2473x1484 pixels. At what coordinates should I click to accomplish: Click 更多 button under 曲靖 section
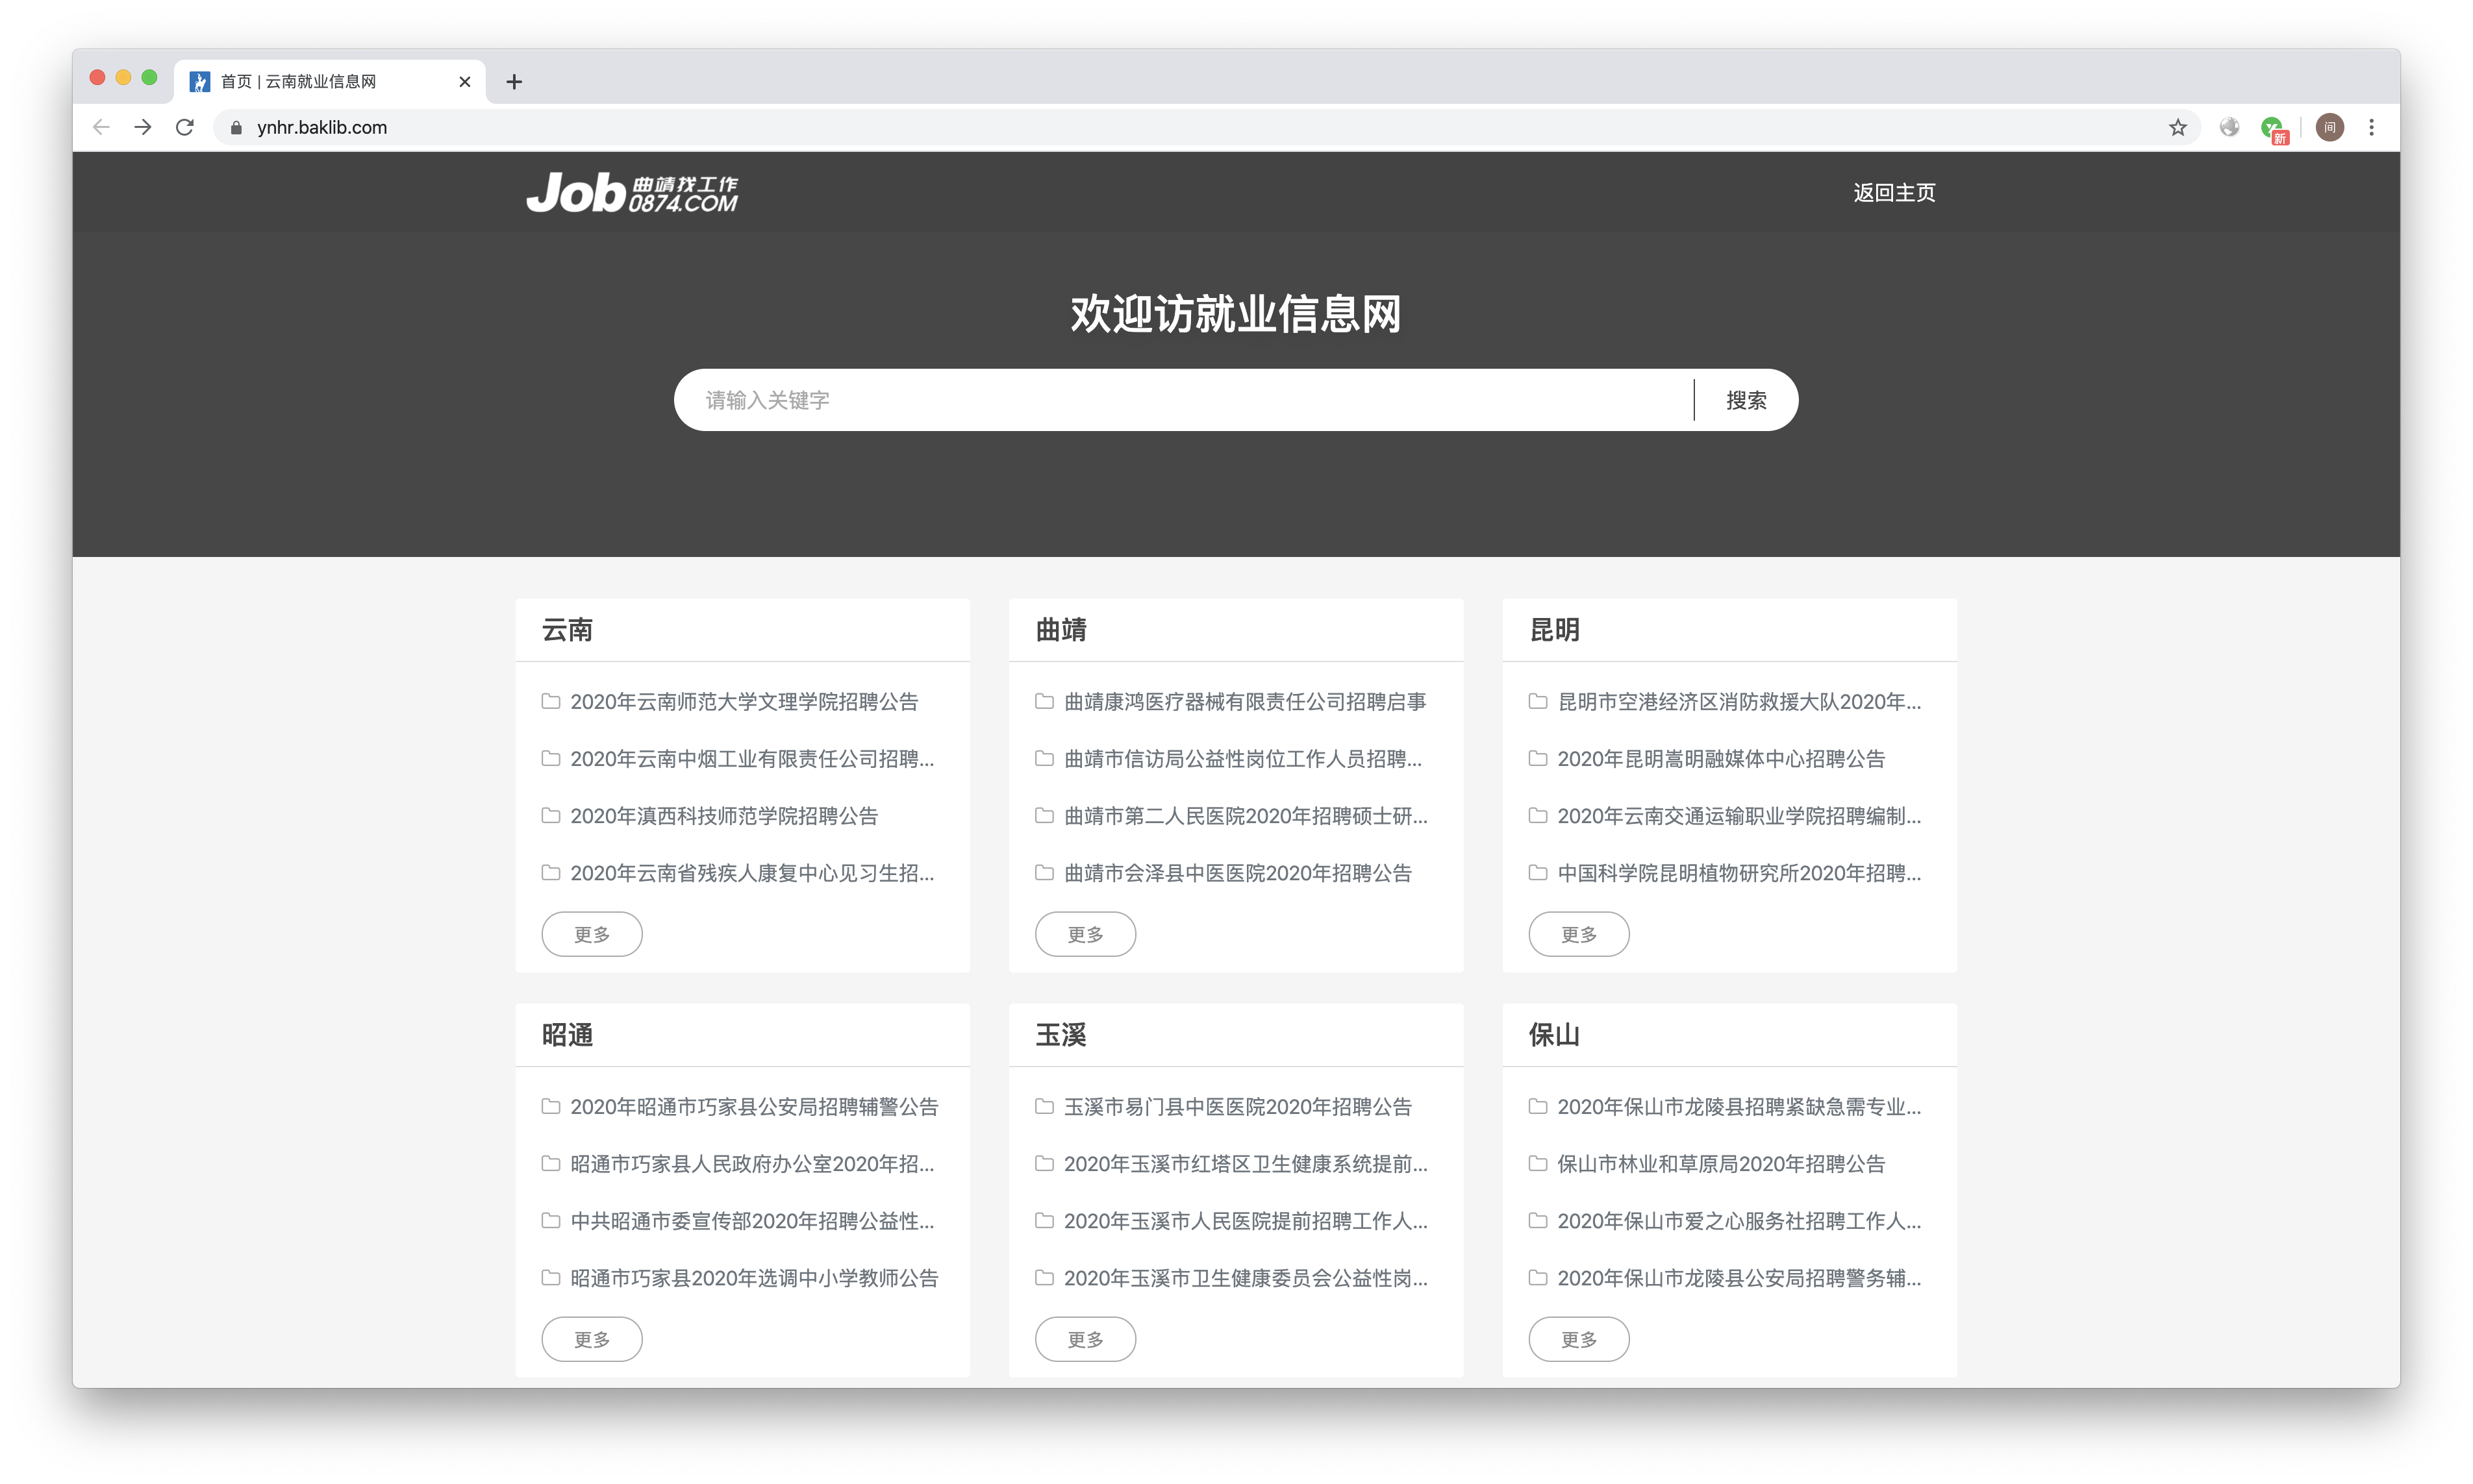point(1085,934)
